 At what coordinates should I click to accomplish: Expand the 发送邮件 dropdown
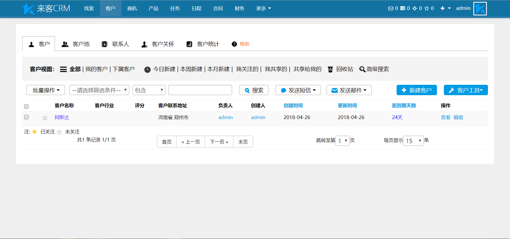tap(349, 90)
